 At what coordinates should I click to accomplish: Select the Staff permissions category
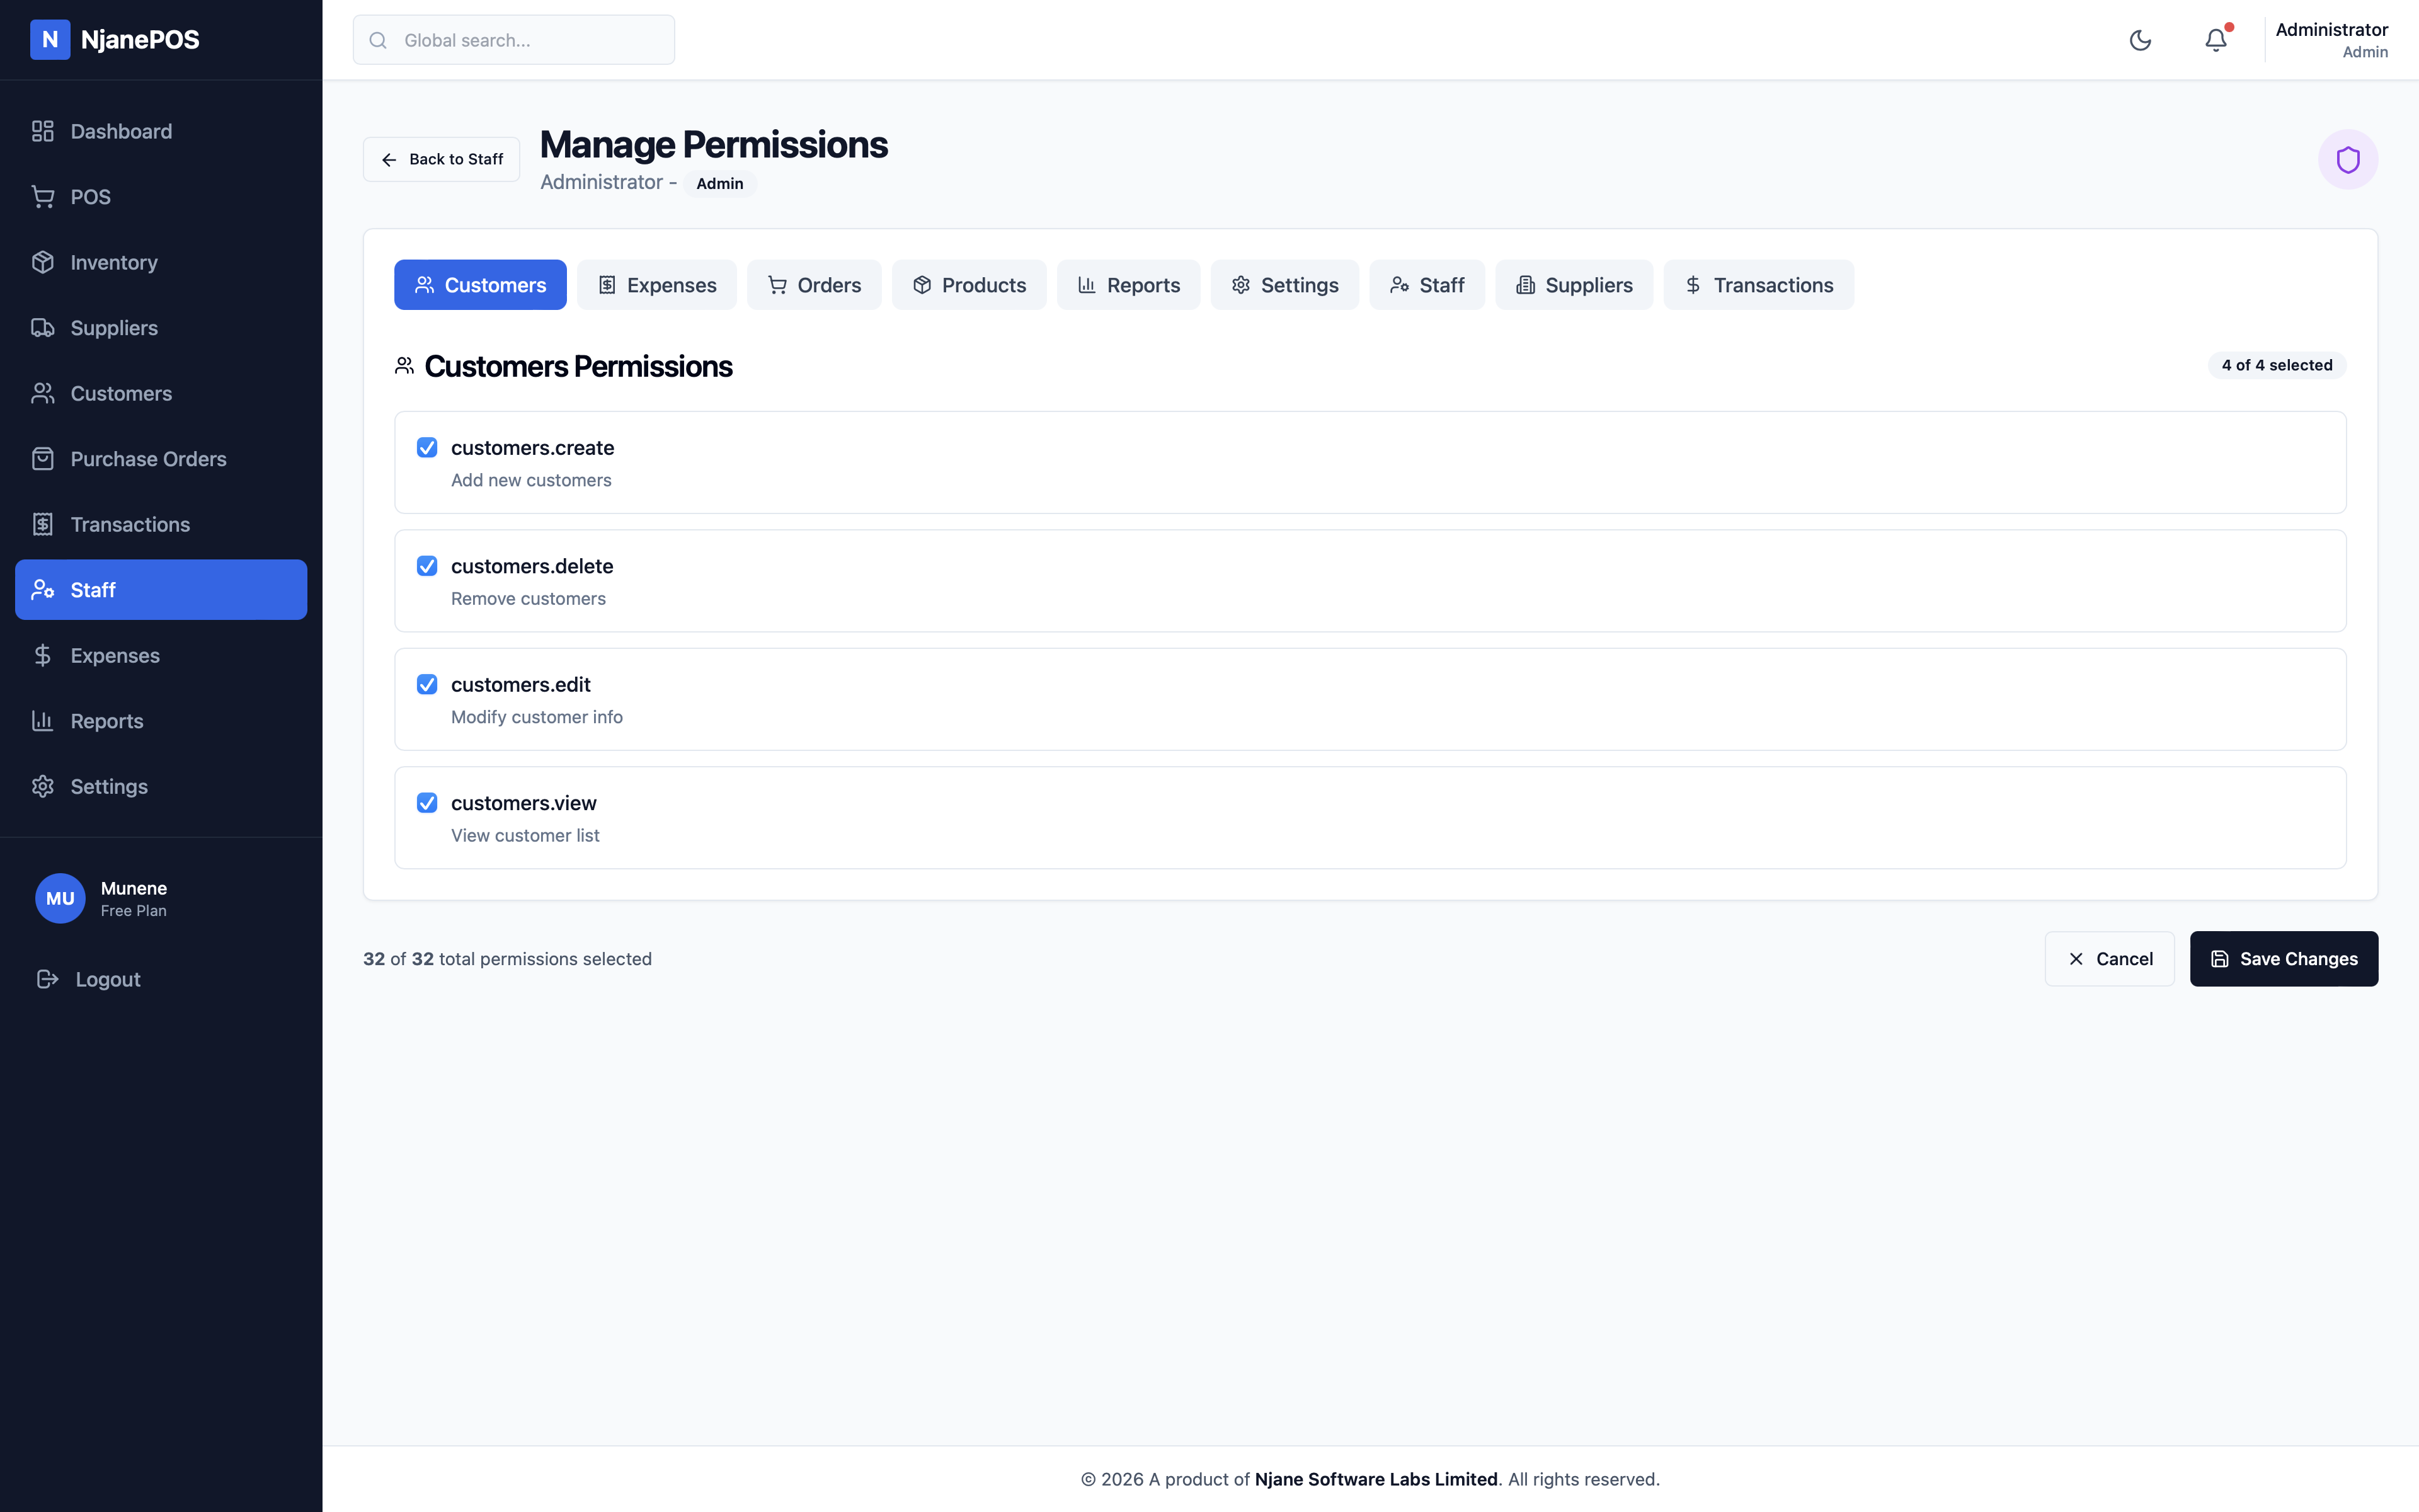pyautogui.click(x=1427, y=284)
